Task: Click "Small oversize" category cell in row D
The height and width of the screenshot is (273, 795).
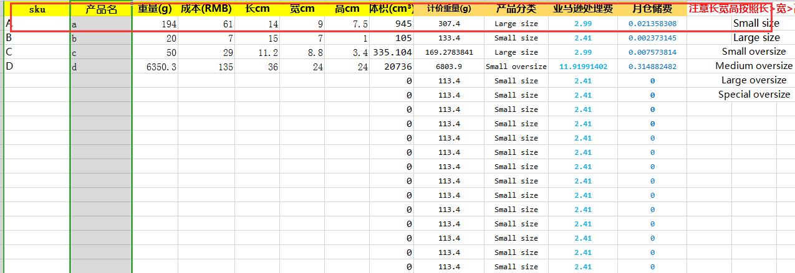Action: point(516,67)
